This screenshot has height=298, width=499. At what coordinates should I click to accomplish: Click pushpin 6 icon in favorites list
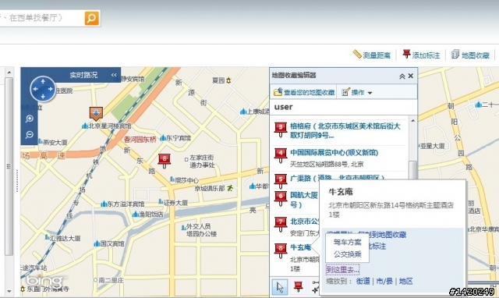point(281,198)
